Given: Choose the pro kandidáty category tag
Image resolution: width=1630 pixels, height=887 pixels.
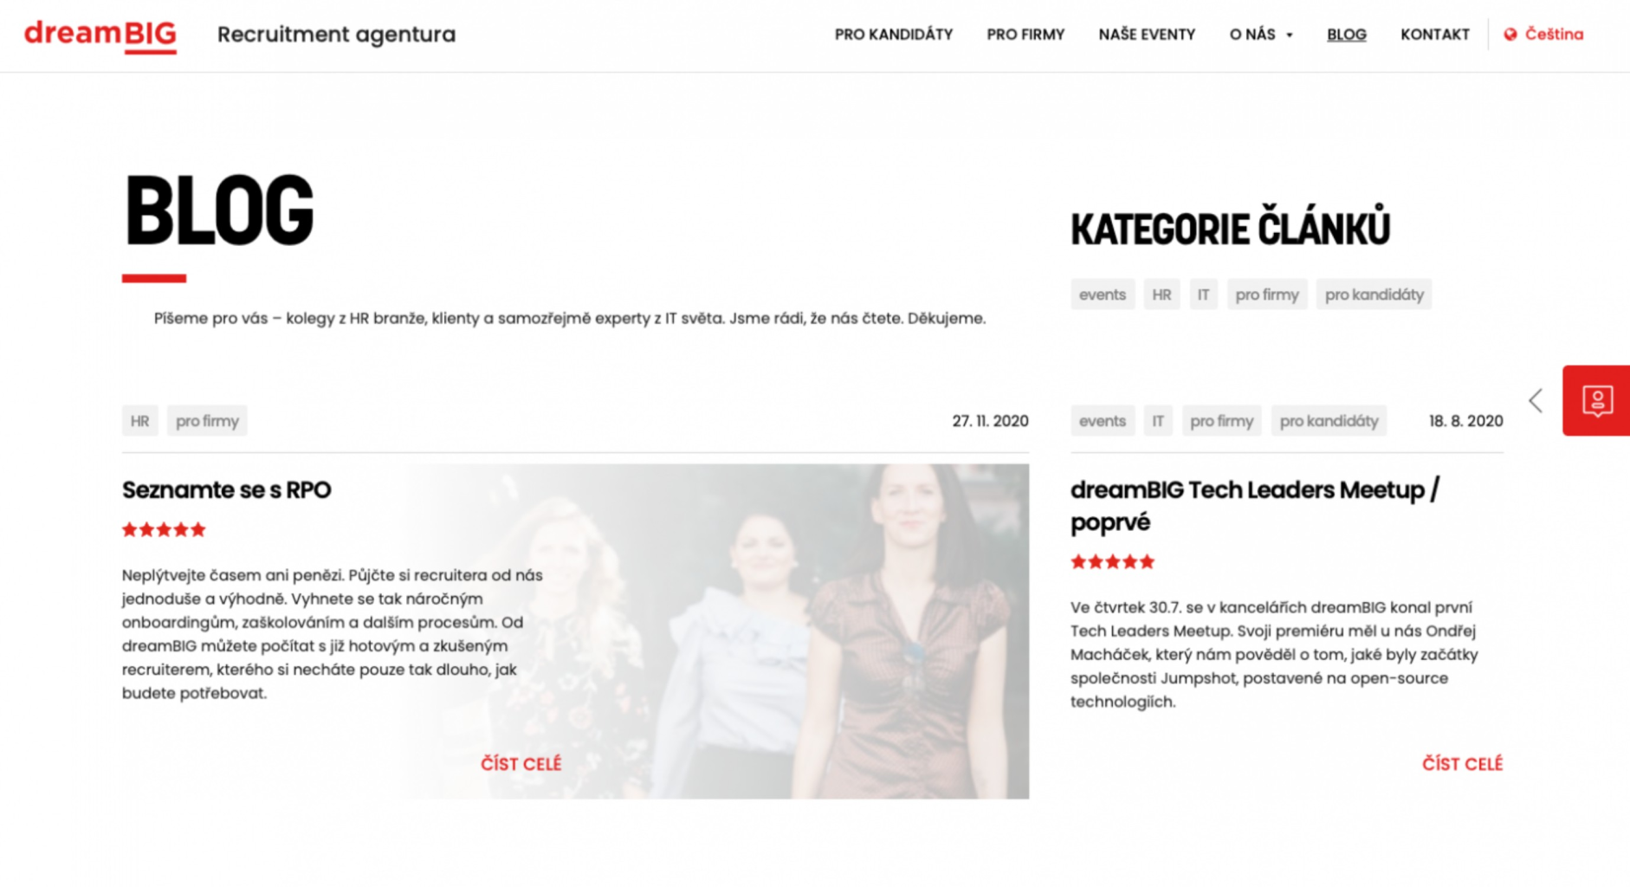Looking at the screenshot, I should 1374,295.
